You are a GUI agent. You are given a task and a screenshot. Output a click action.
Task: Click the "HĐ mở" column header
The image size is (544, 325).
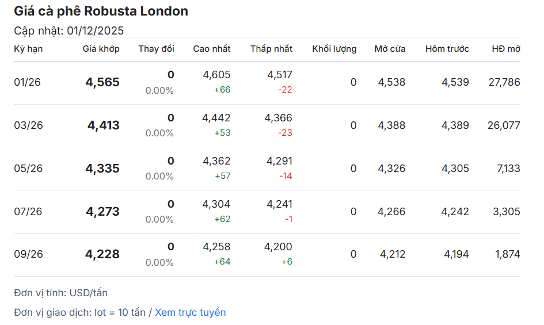pos(506,49)
